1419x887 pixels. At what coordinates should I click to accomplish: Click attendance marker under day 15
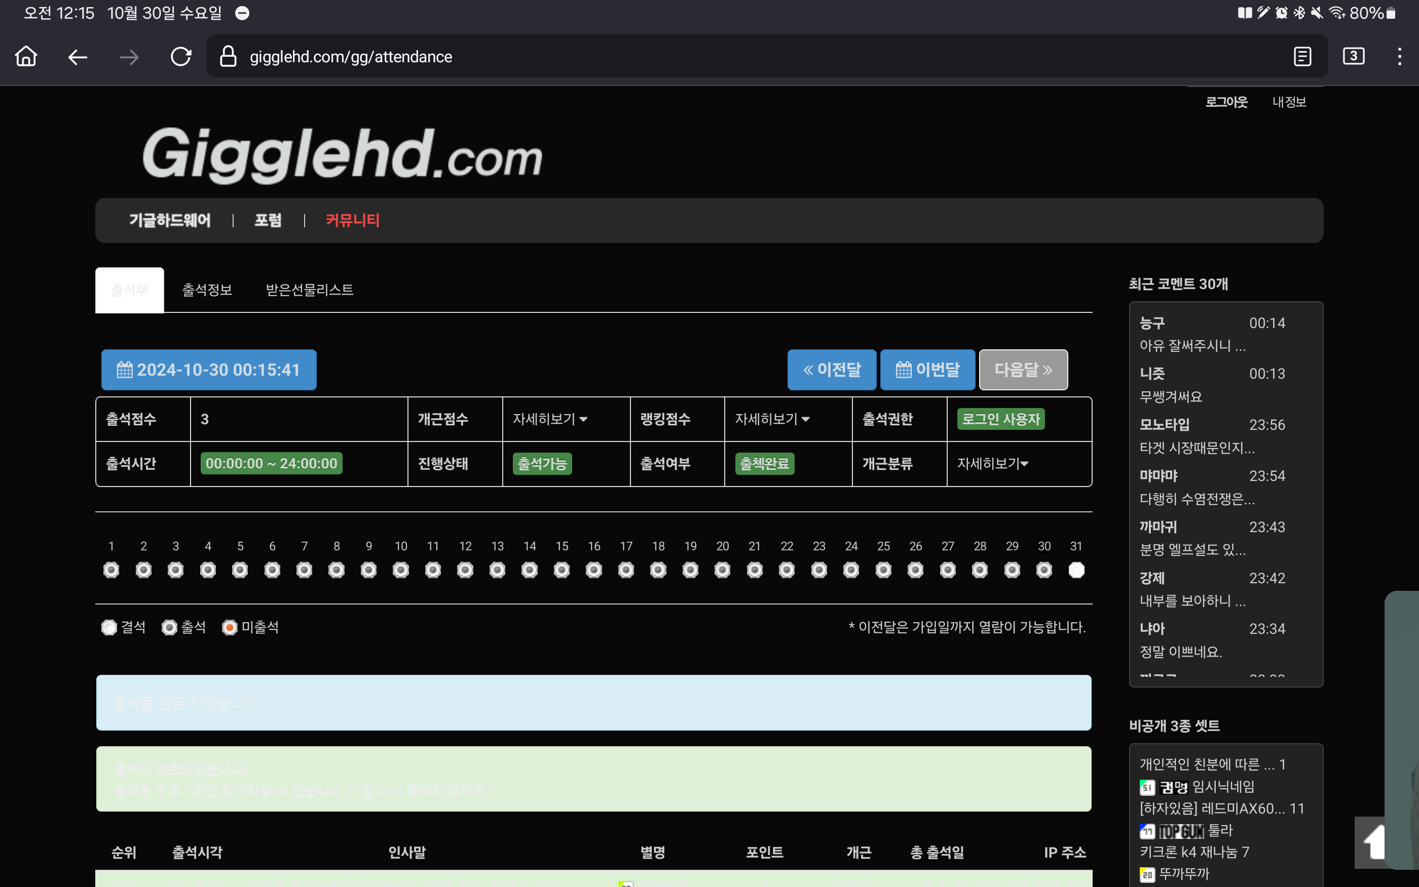[561, 570]
